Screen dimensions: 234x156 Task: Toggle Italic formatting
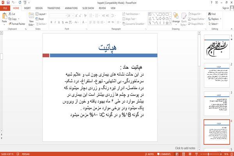tap(55, 22)
